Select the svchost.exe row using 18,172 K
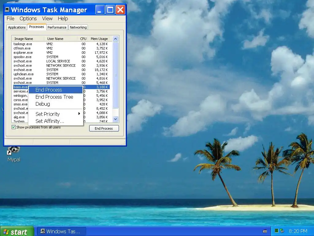The height and width of the screenshot is (236, 314). [61, 70]
